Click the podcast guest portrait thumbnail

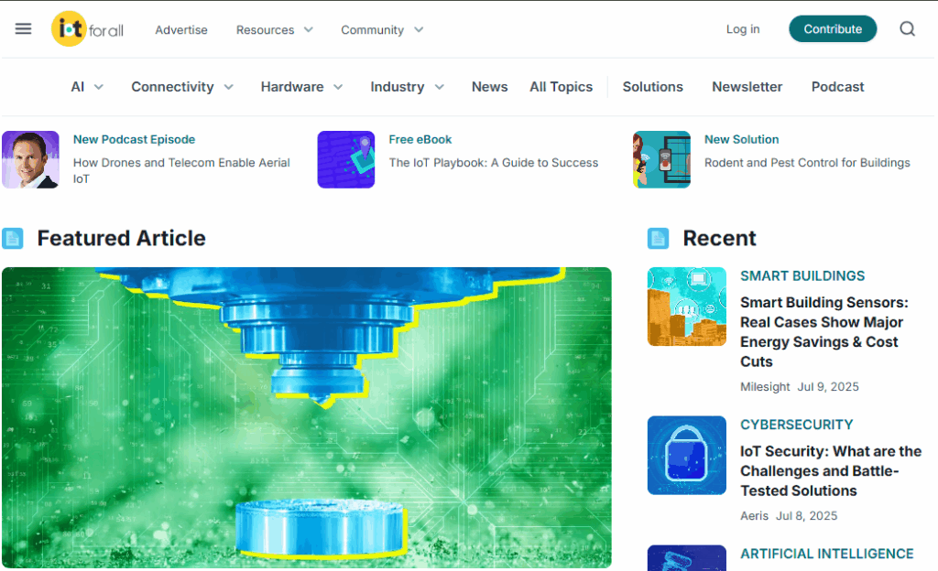pos(30,159)
